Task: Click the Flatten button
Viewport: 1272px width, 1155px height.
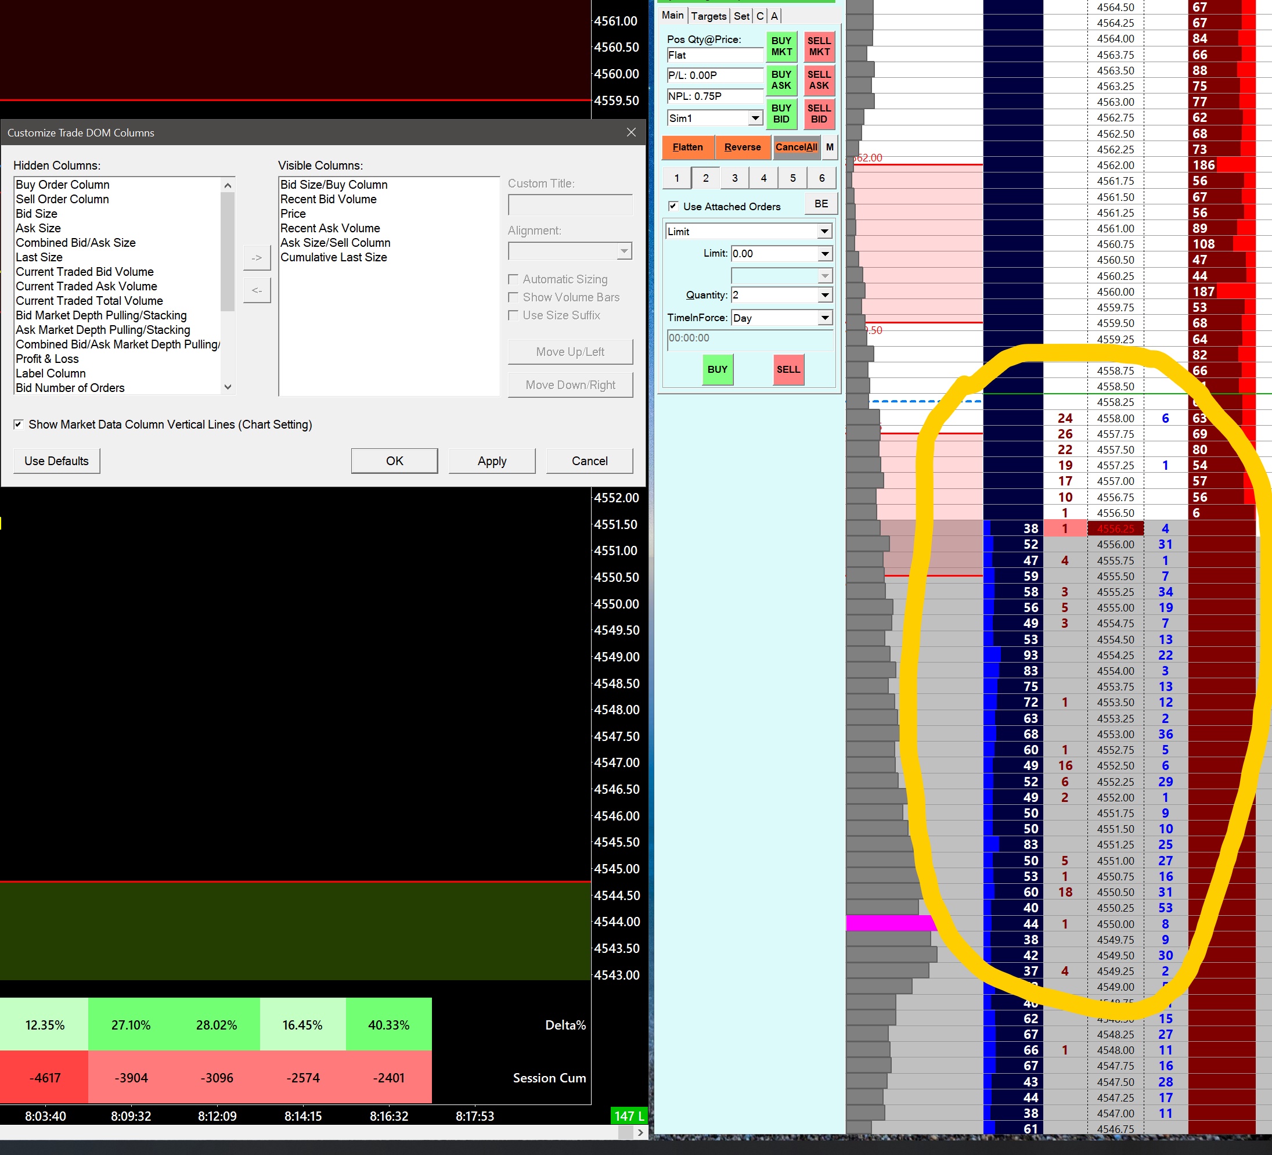Action: (687, 147)
